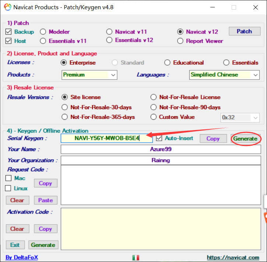Click the Paste button
This screenshot has height=262, width=267.
46,200
